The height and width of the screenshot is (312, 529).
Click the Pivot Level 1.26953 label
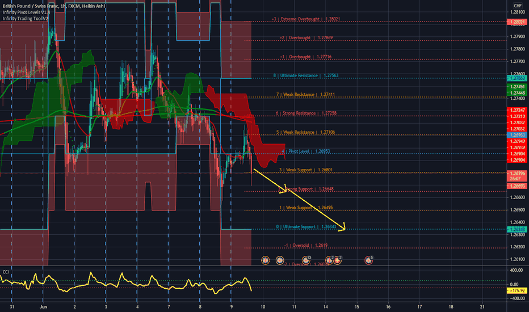pos(306,151)
